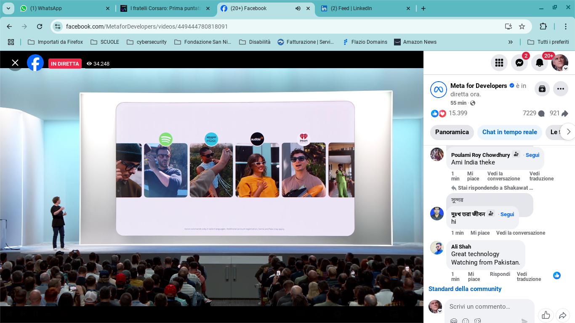The height and width of the screenshot is (323, 575).
Task: Open the 921 shares count
Action: coord(559,113)
